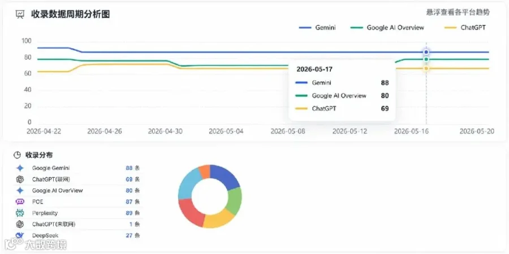Click the 2026-05-08 x-axis label

pos(287,131)
